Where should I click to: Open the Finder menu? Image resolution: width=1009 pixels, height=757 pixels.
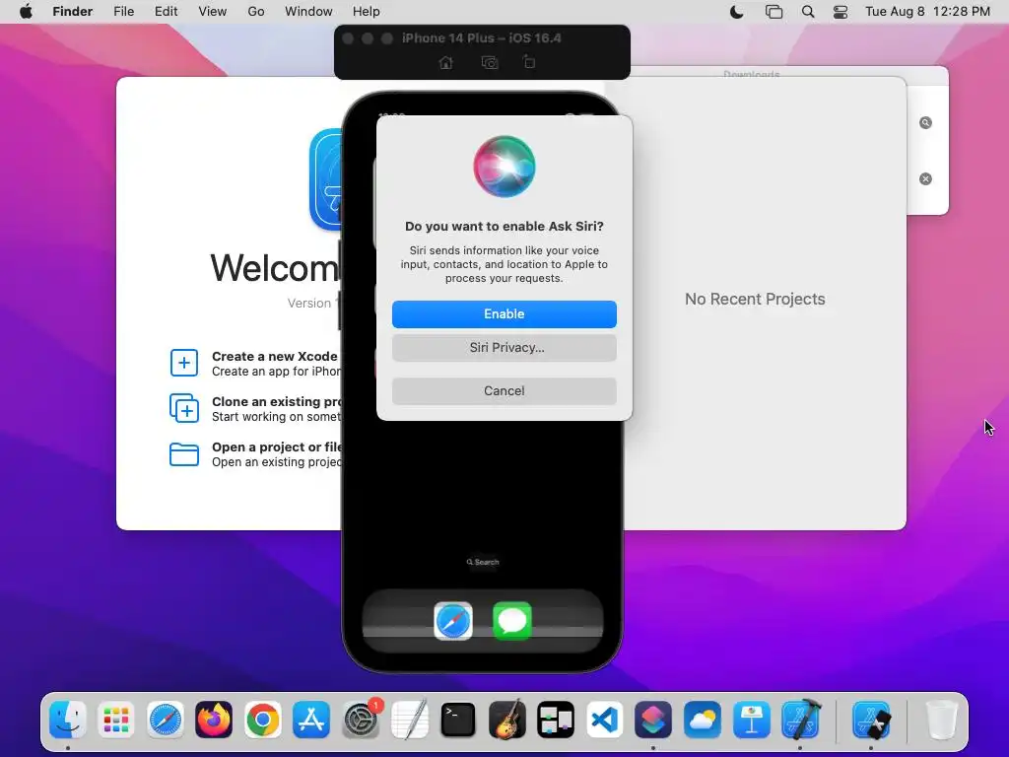73,12
